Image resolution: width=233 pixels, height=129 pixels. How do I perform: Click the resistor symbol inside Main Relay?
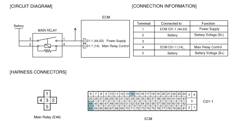[x=48, y=51]
